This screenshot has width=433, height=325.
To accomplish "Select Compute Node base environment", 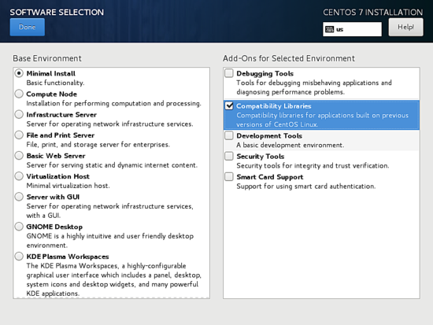I will (19, 94).
